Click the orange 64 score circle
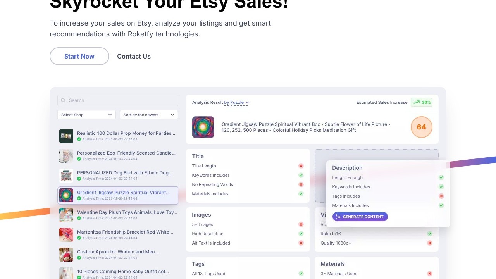The image size is (496, 279). [421, 127]
